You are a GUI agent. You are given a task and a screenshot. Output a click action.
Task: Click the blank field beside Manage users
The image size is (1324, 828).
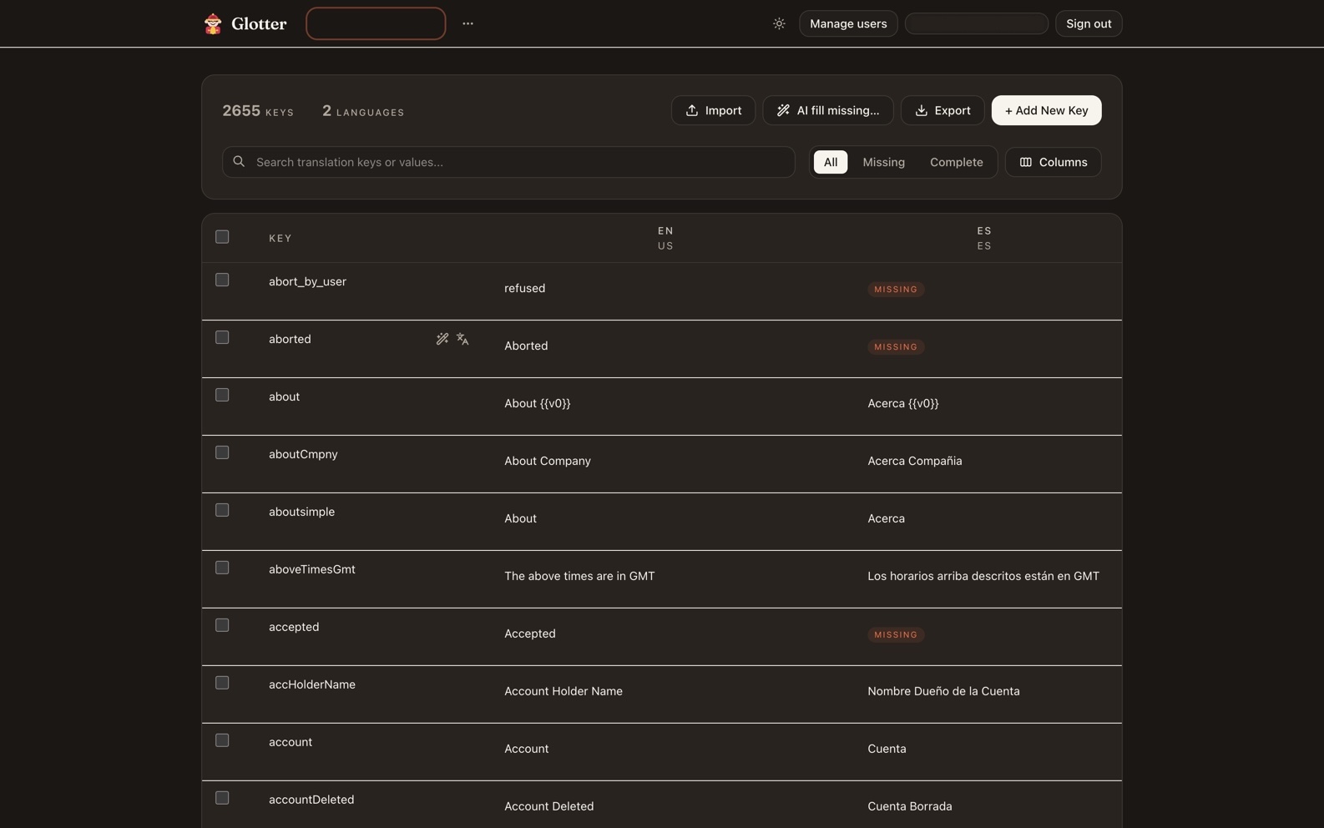(976, 23)
